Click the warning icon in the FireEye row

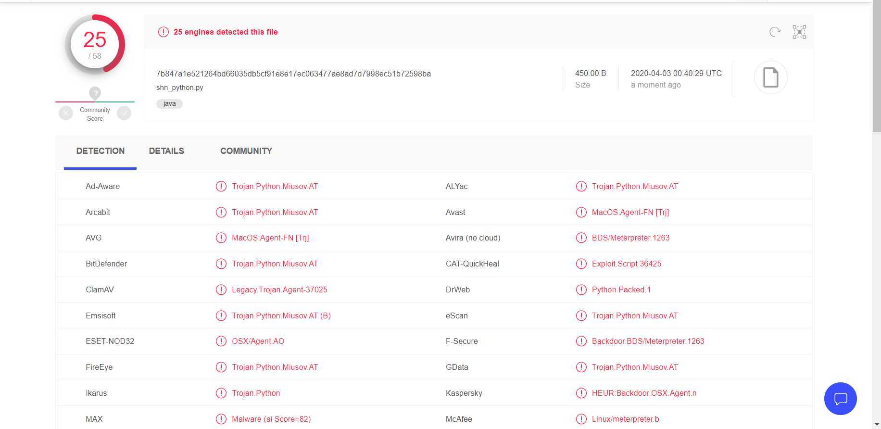[221, 367]
